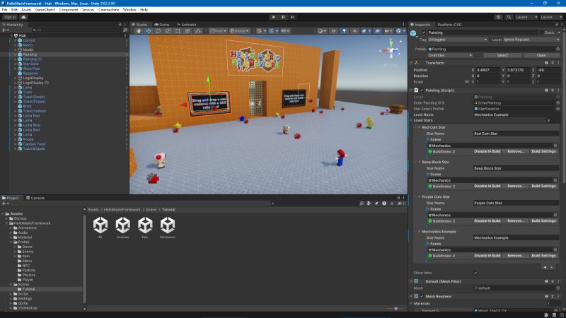The height and width of the screenshot is (318, 566).
Task: Open Transform component help icon
Action: pyautogui.click(x=546, y=63)
